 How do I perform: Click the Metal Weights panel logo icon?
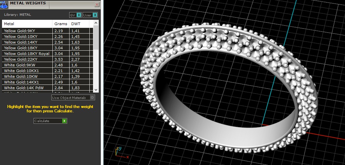pos(4,4)
